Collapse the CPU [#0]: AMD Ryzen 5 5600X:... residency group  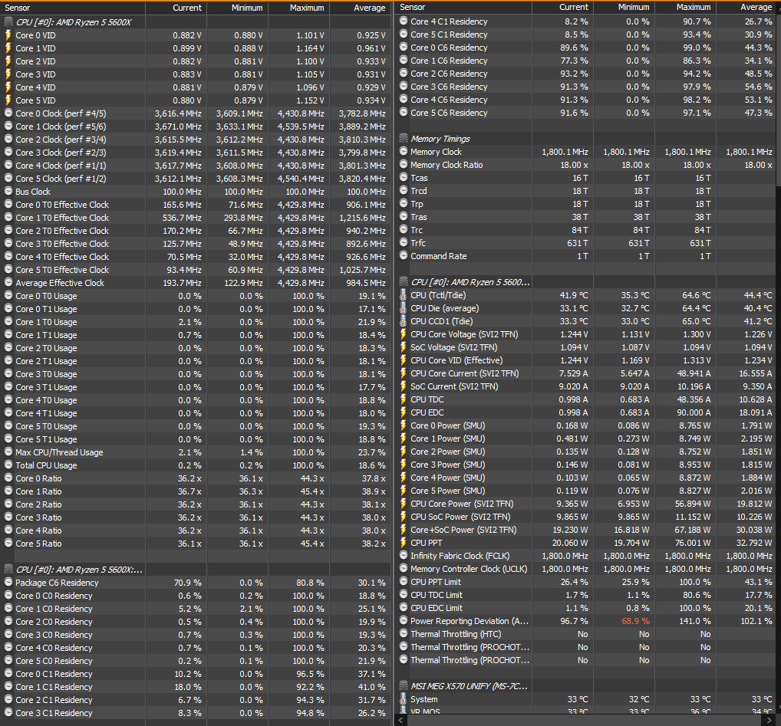coord(8,570)
